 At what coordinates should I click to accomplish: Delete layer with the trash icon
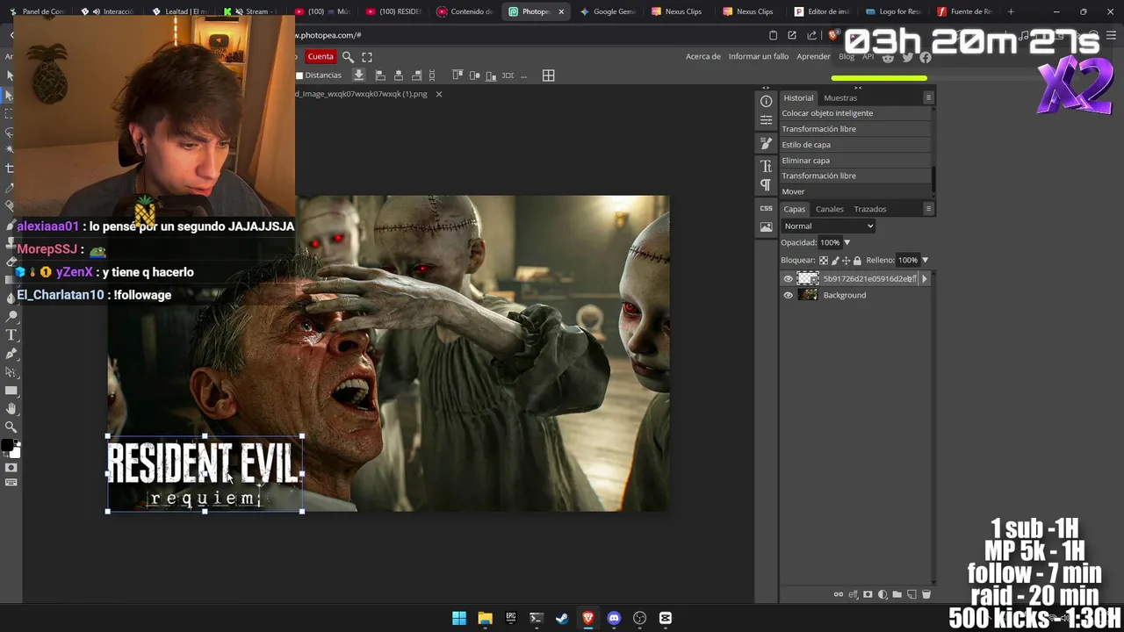926,594
